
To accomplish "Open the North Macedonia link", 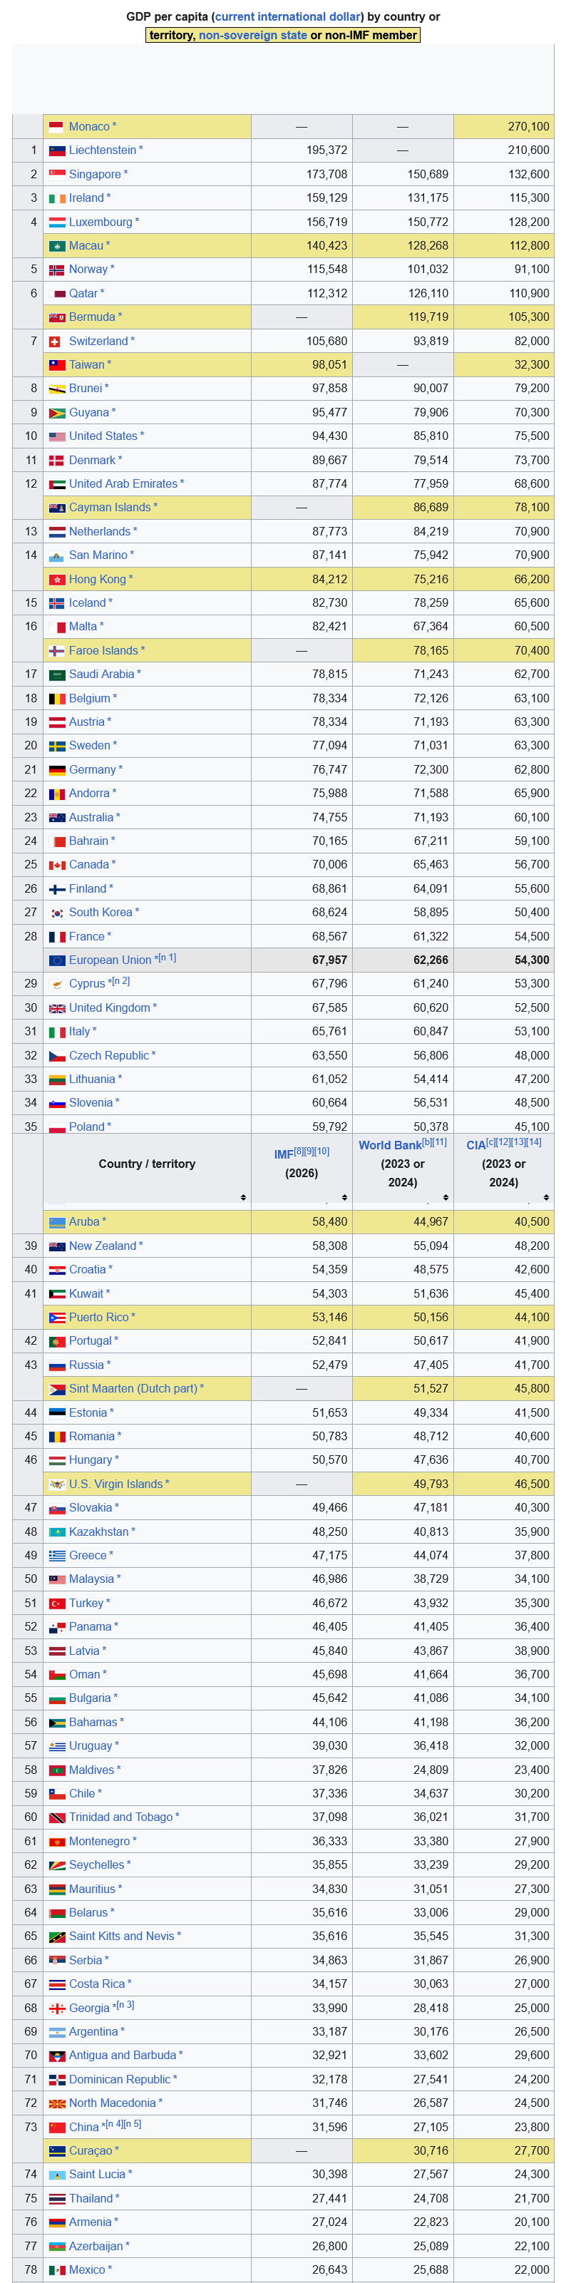I will tap(112, 2103).
